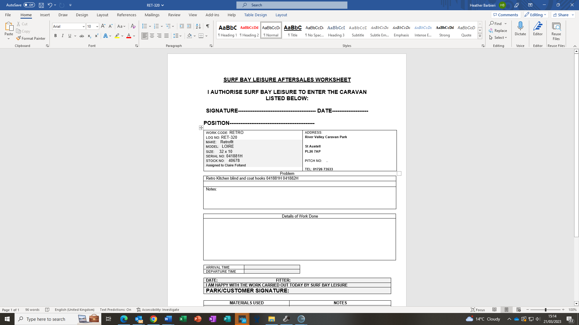Click the Increase Indent icon
The image size is (579, 325).
pyautogui.click(x=189, y=26)
